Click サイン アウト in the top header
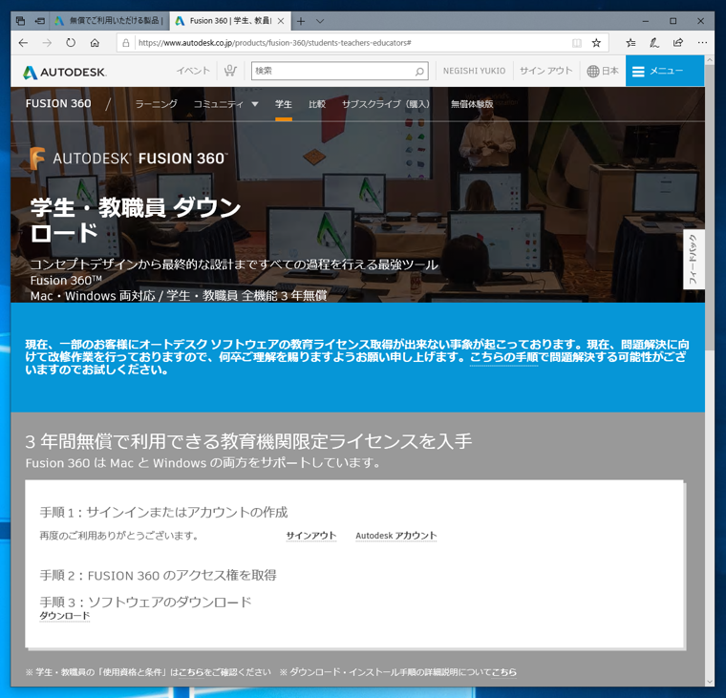This screenshot has height=698, width=726. [545, 71]
